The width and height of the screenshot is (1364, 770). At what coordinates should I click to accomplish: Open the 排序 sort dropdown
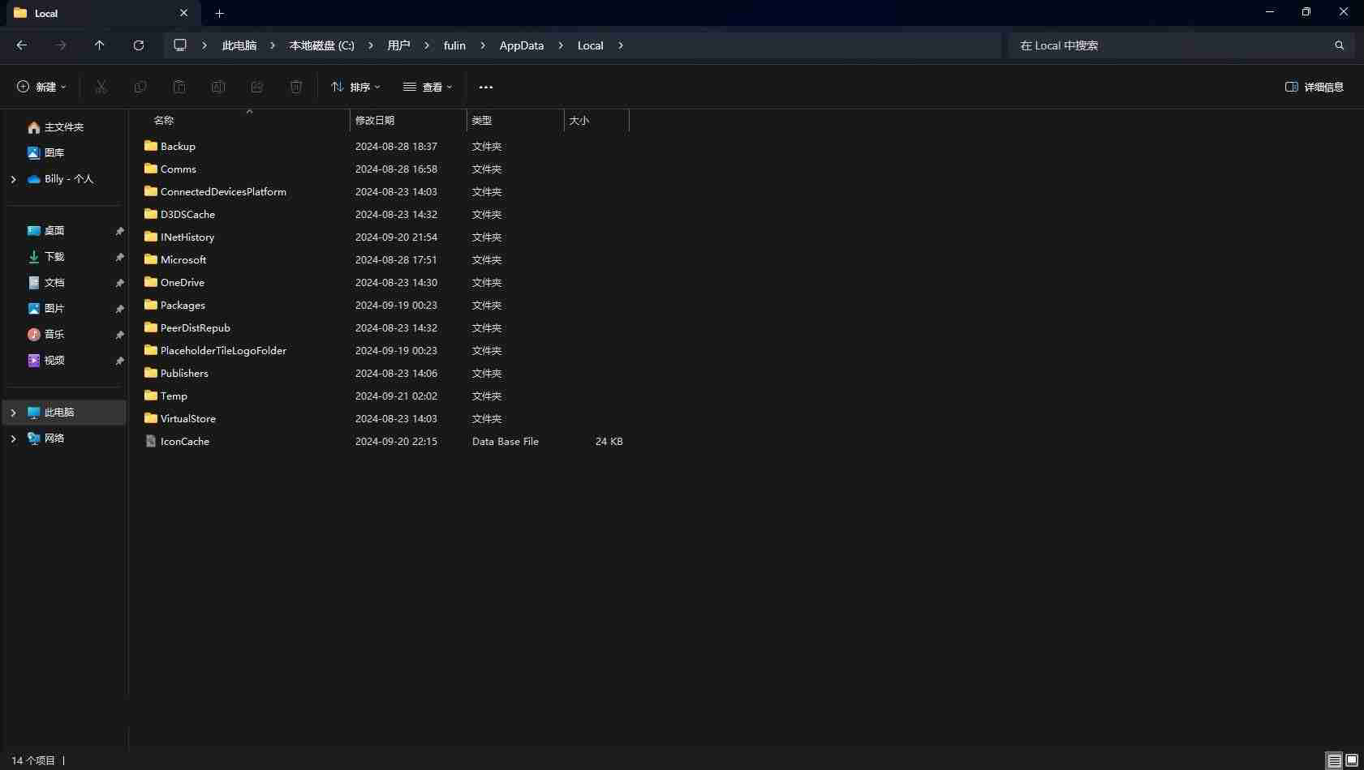pos(355,87)
